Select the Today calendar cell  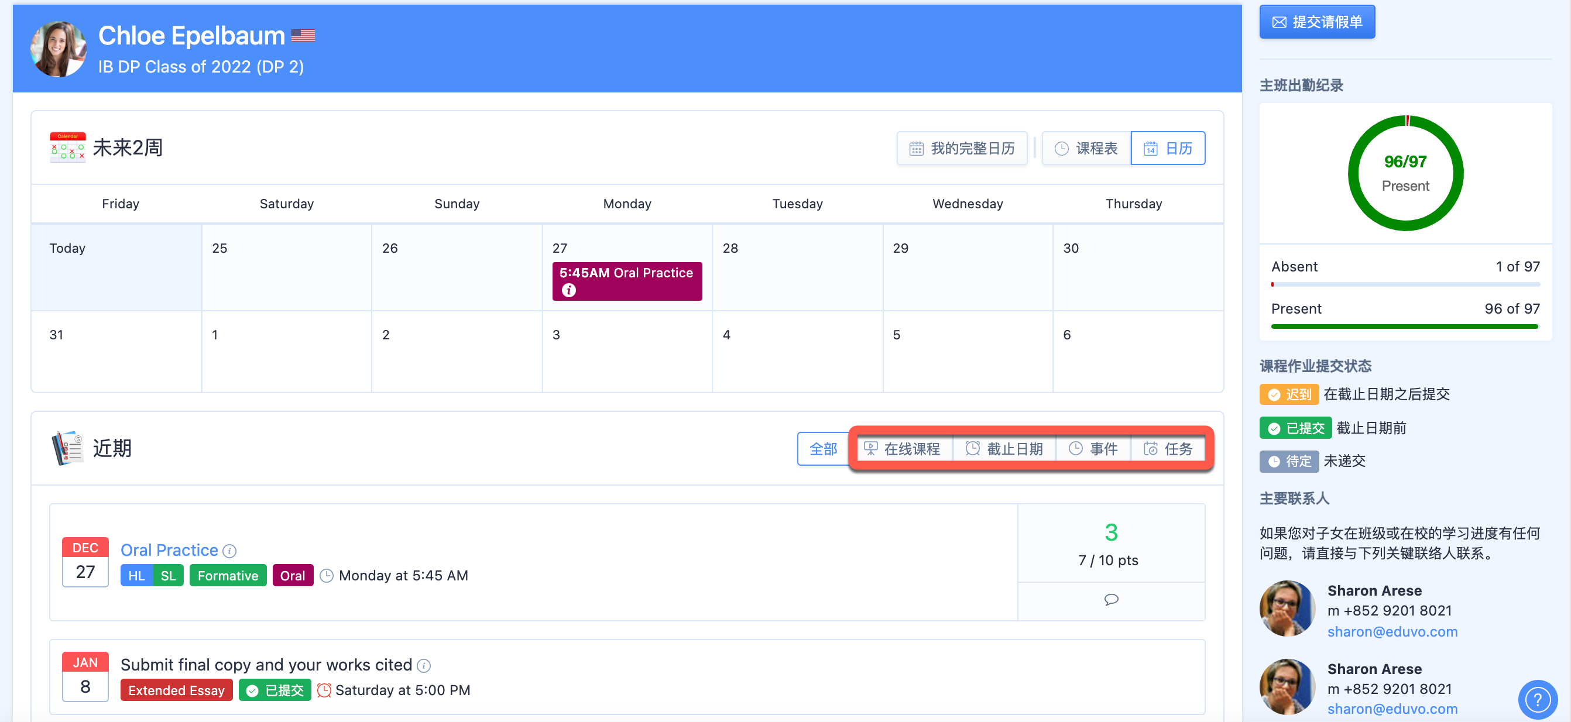[x=116, y=267]
